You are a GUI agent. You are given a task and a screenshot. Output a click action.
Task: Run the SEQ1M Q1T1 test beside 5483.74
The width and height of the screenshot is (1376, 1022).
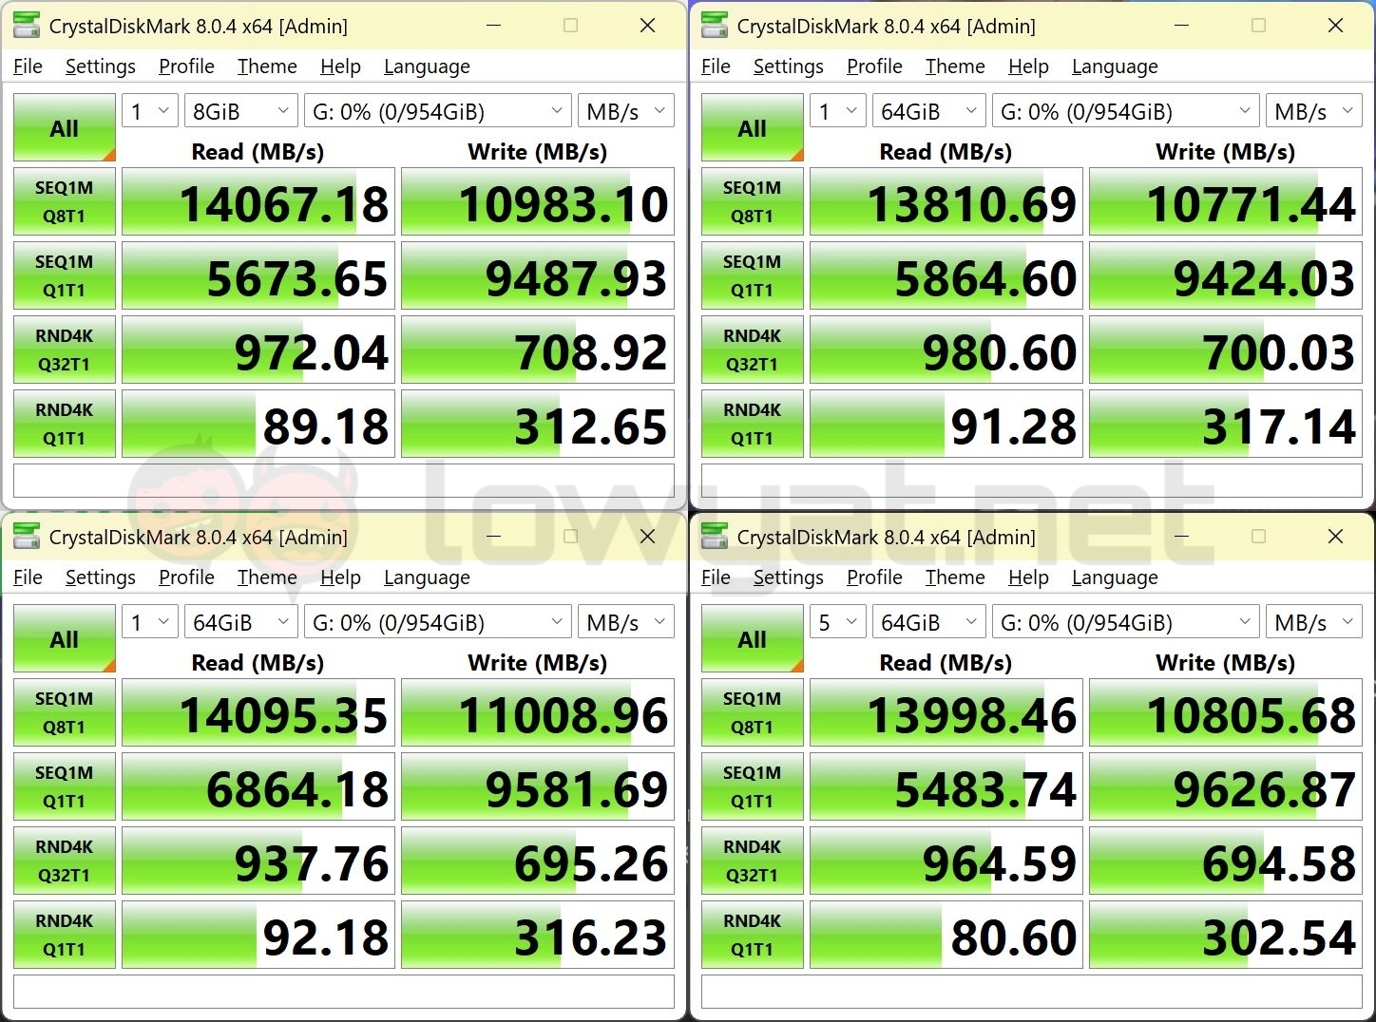click(x=752, y=786)
